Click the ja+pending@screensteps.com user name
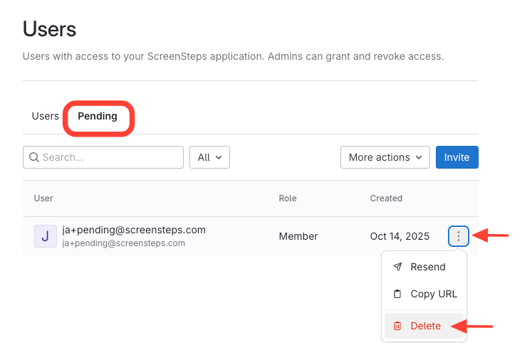 pos(134,230)
